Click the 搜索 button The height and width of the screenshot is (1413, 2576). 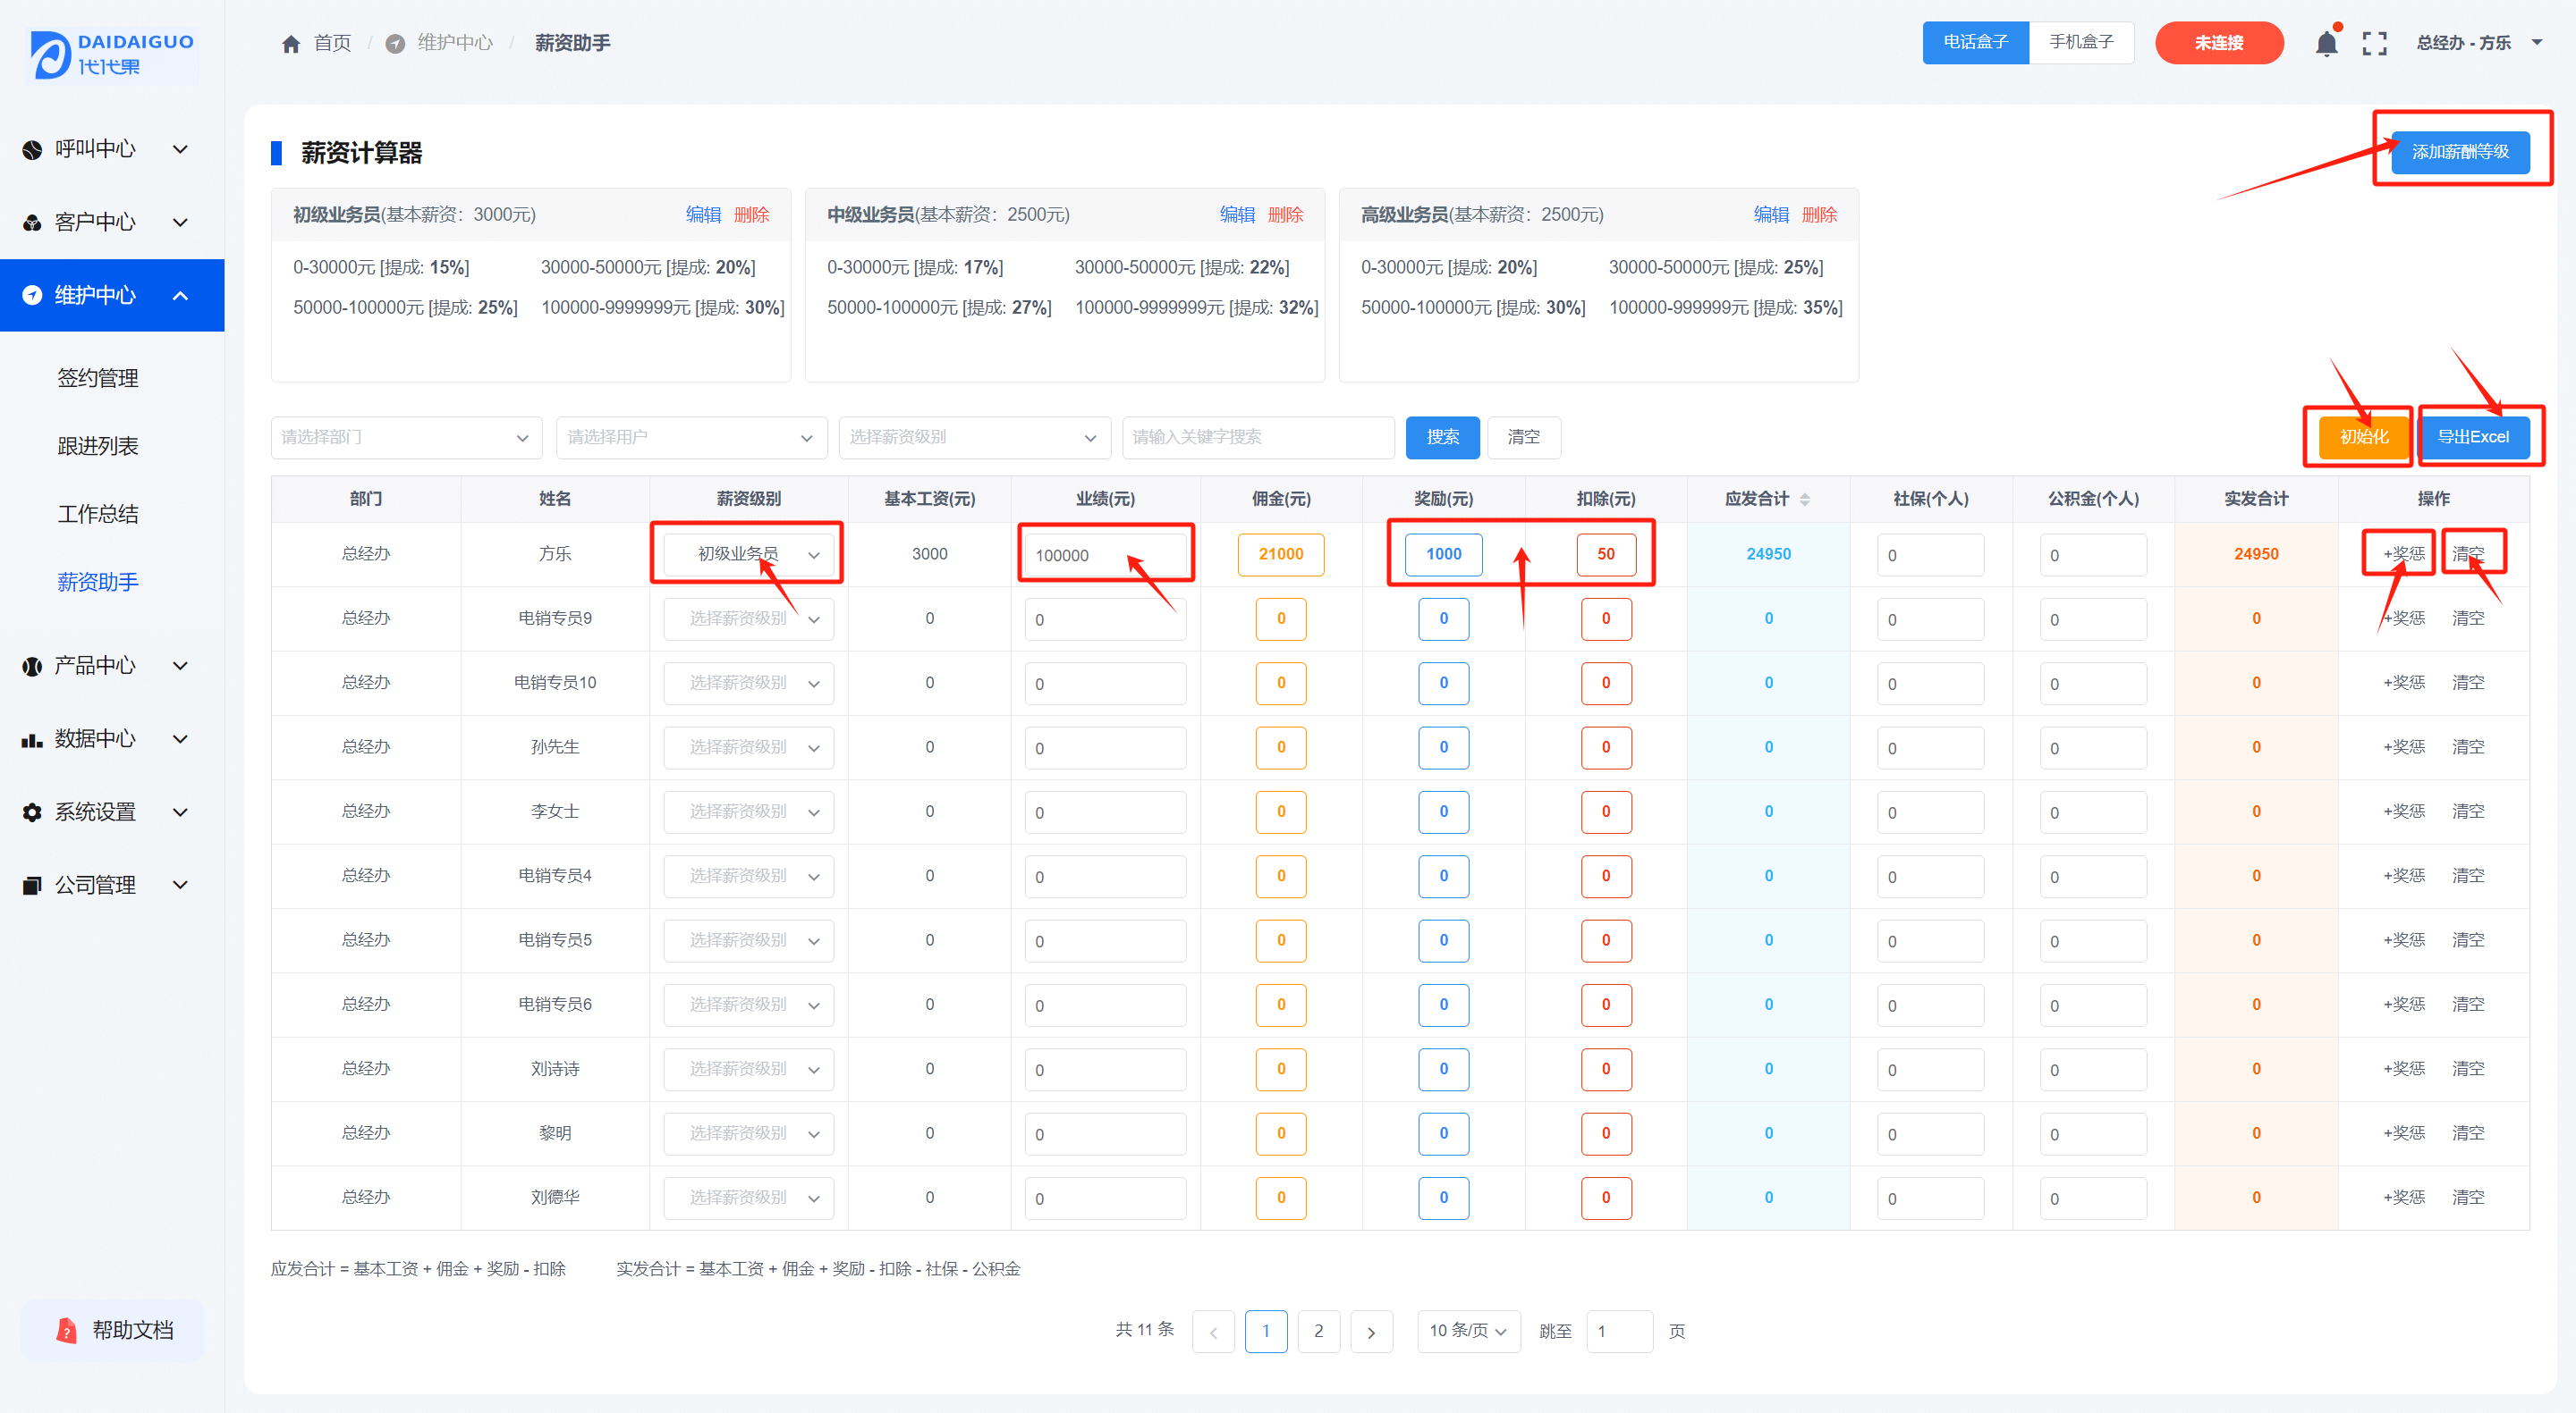click(1442, 438)
